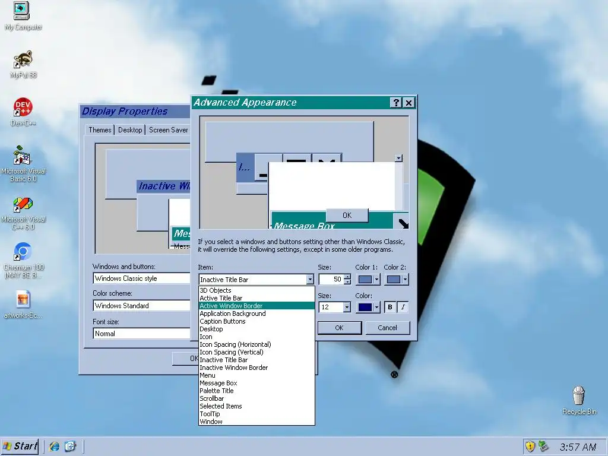The width and height of the screenshot is (608, 456).
Task: Choose Inactive Window Border from the list
Action: [256, 368]
